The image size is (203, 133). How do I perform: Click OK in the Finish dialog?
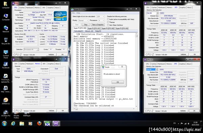point(117,82)
